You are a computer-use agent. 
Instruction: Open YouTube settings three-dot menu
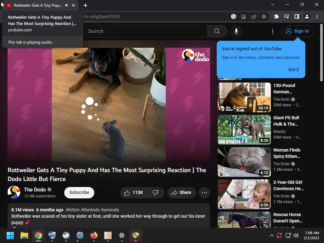(x=273, y=31)
